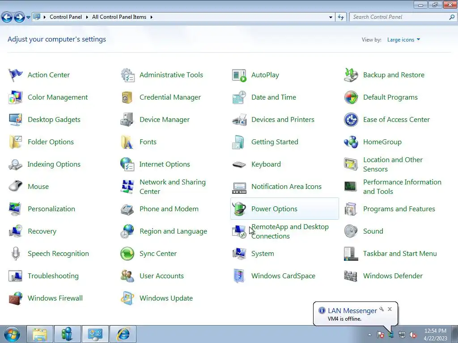Open the Region and Language link
This screenshot has width=458, height=343.
pos(173,231)
